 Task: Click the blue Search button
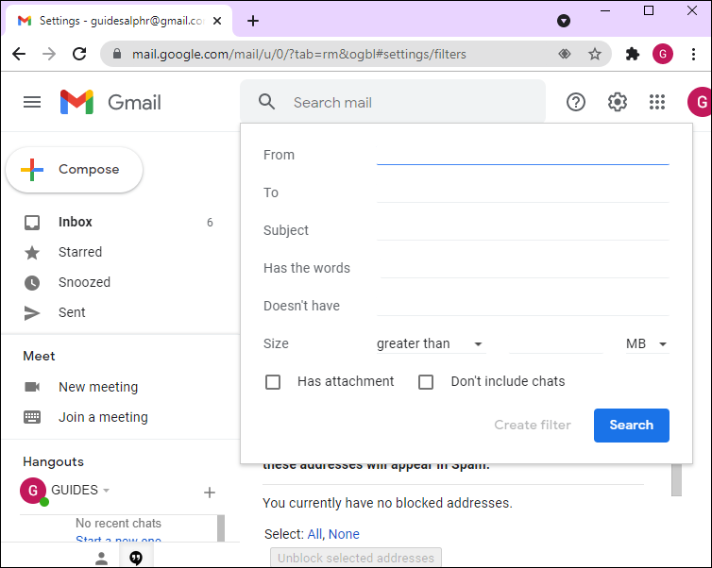pyautogui.click(x=631, y=426)
